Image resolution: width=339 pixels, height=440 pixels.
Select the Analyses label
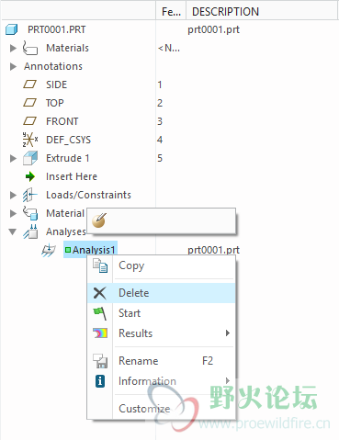66,231
